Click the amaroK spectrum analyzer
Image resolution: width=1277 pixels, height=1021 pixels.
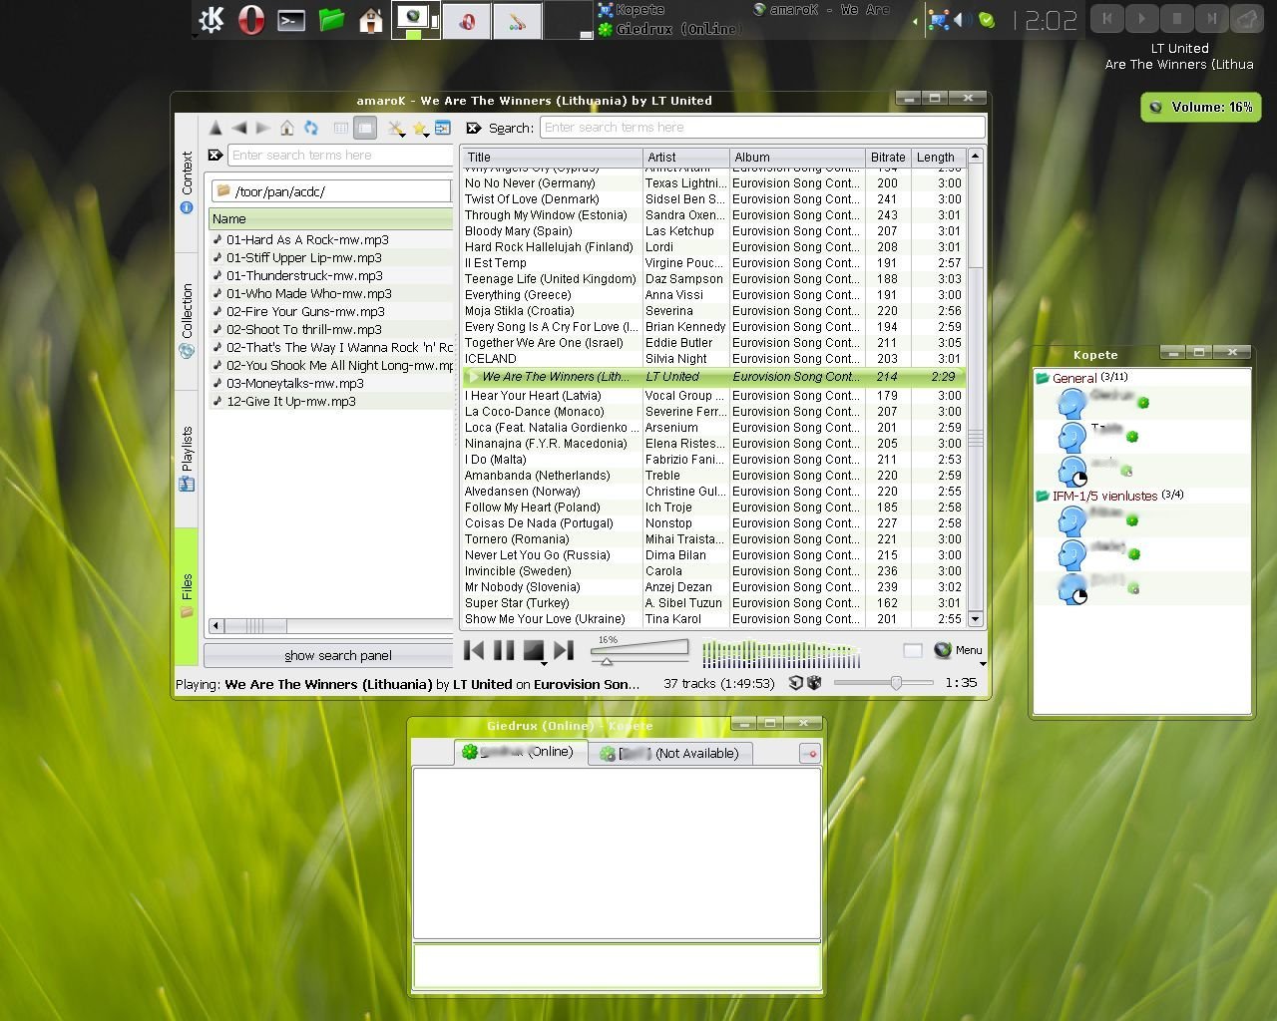[781, 654]
